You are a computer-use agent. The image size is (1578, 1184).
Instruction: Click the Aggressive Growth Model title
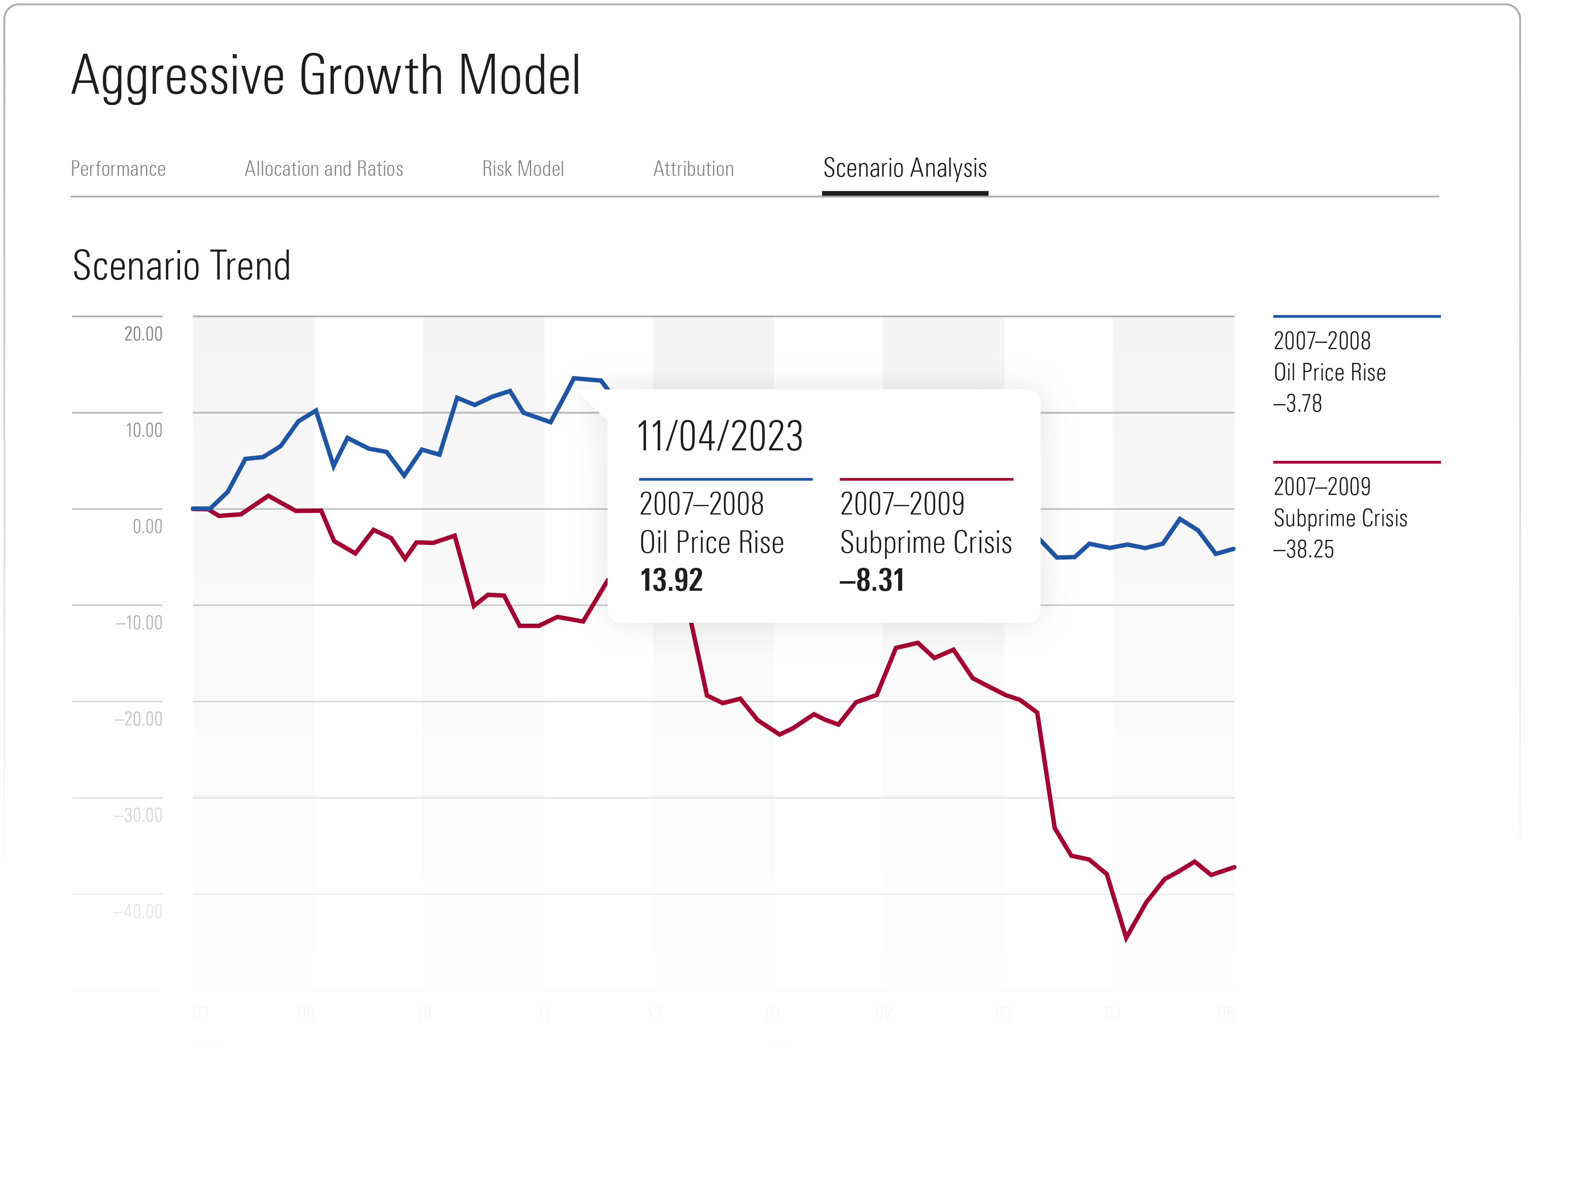point(326,75)
